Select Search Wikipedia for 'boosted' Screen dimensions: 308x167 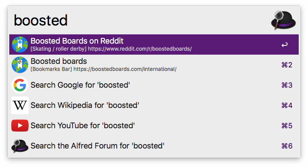coord(154,105)
